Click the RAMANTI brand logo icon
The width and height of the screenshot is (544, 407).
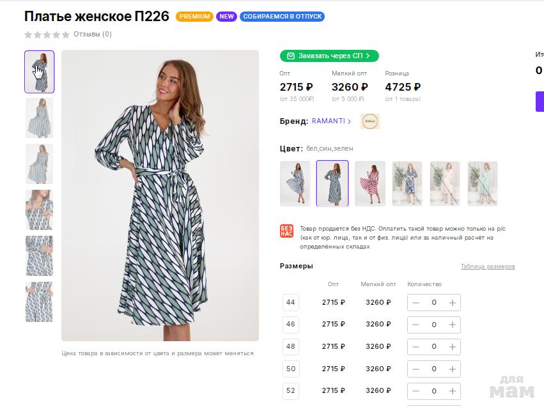(x=370, y=121)
